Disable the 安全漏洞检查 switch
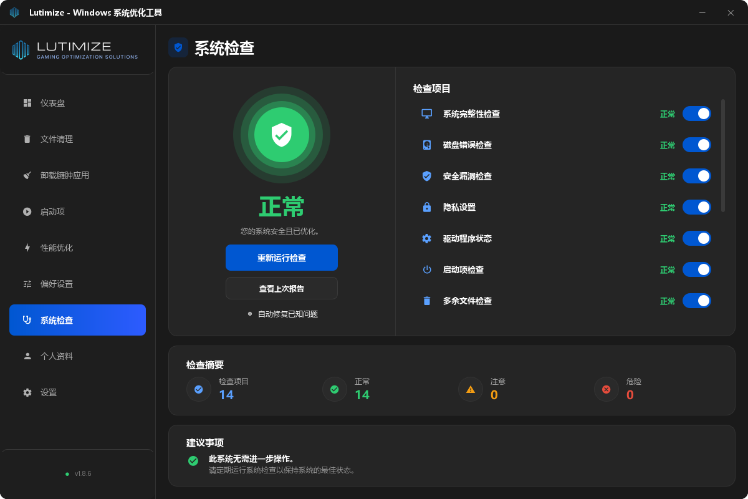Image resolution: width=748 pixels, height=499 pixels. [x=697, y=176]
